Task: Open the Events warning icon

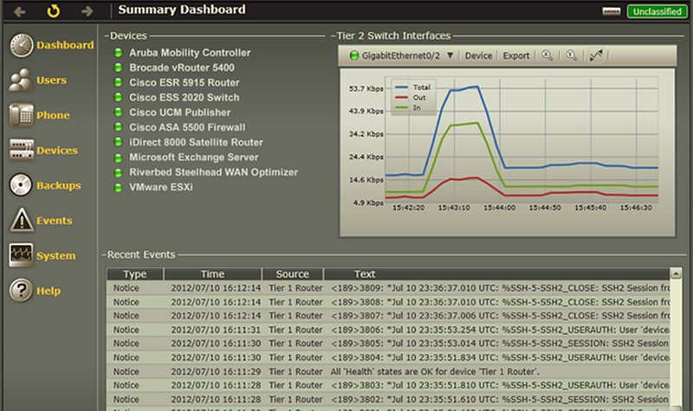Action: click(21, 220)
